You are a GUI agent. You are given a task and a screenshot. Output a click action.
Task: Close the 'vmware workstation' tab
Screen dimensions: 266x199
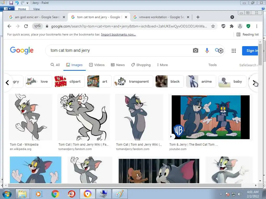188,17
